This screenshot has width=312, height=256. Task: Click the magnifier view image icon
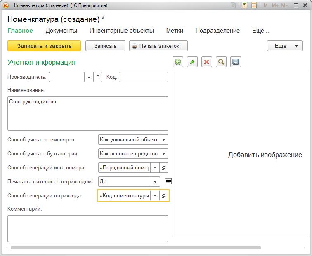pos(221,62)
